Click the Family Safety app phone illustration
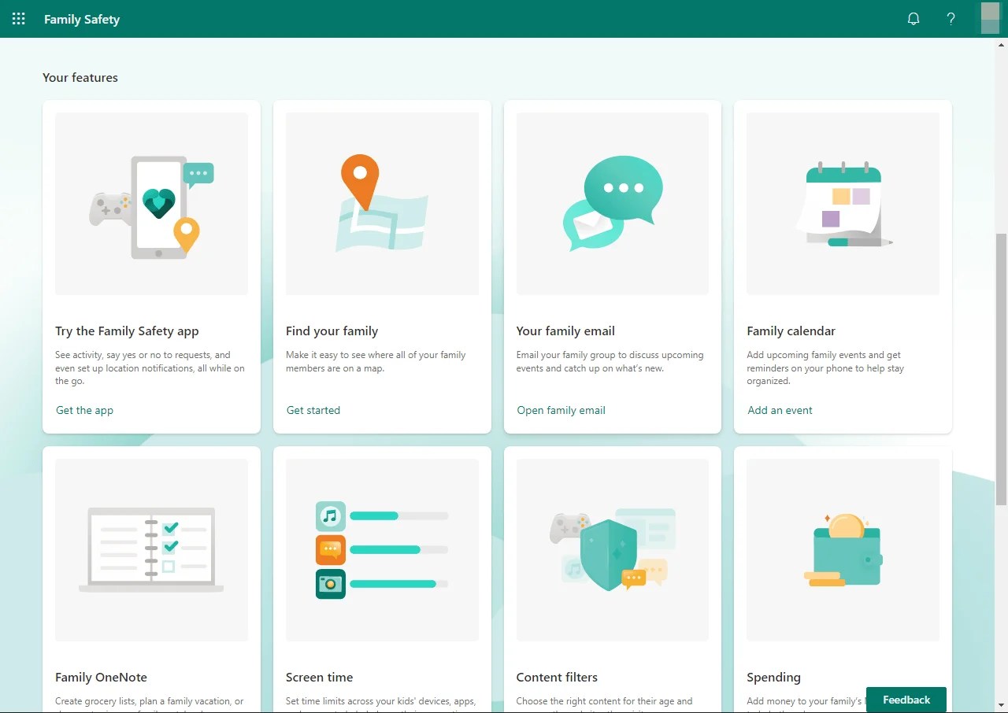This screenshot has height=713, width=1008. pos(151,203)
